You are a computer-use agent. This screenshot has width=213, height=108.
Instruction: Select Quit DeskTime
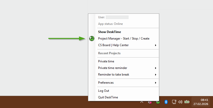coord(108,97)
